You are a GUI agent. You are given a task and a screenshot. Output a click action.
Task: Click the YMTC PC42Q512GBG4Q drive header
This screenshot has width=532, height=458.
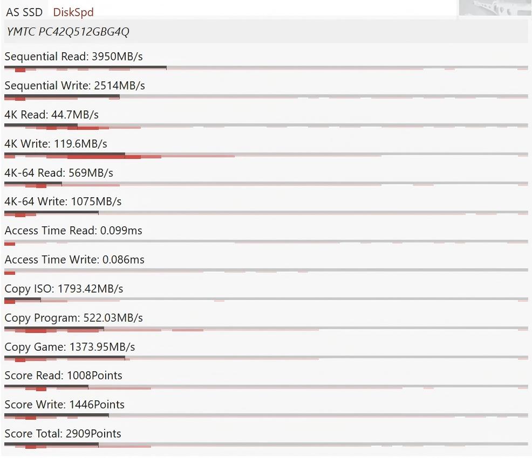coord(266,31)
